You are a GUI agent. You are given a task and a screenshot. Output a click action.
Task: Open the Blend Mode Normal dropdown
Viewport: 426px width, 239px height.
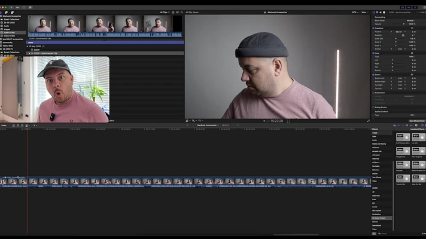[411, 21]
